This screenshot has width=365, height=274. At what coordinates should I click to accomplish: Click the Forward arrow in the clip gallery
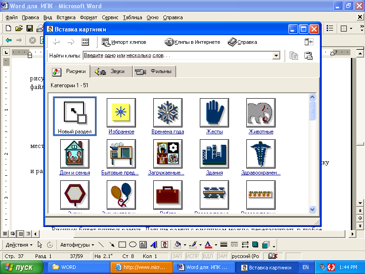point(71,42)
